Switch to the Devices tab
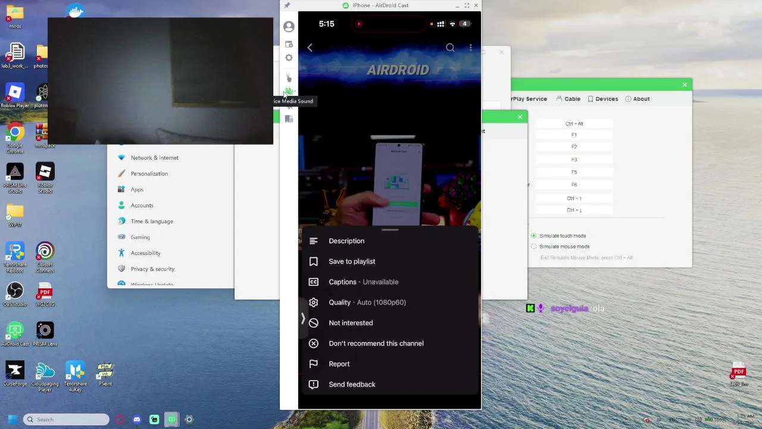762x429 pixels. pos(602,99)
